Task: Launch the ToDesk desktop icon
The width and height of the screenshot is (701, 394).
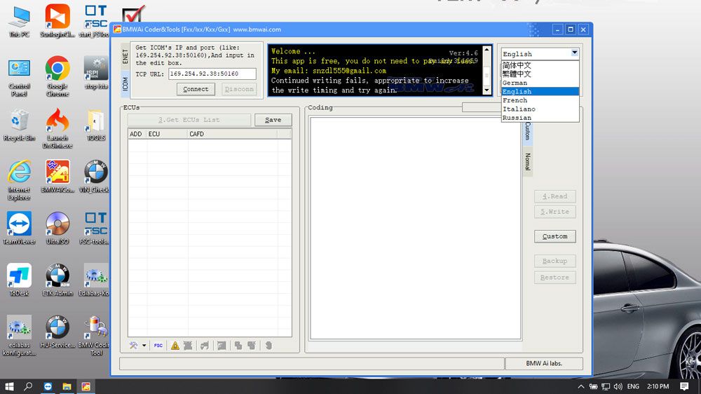Action: 19,281
